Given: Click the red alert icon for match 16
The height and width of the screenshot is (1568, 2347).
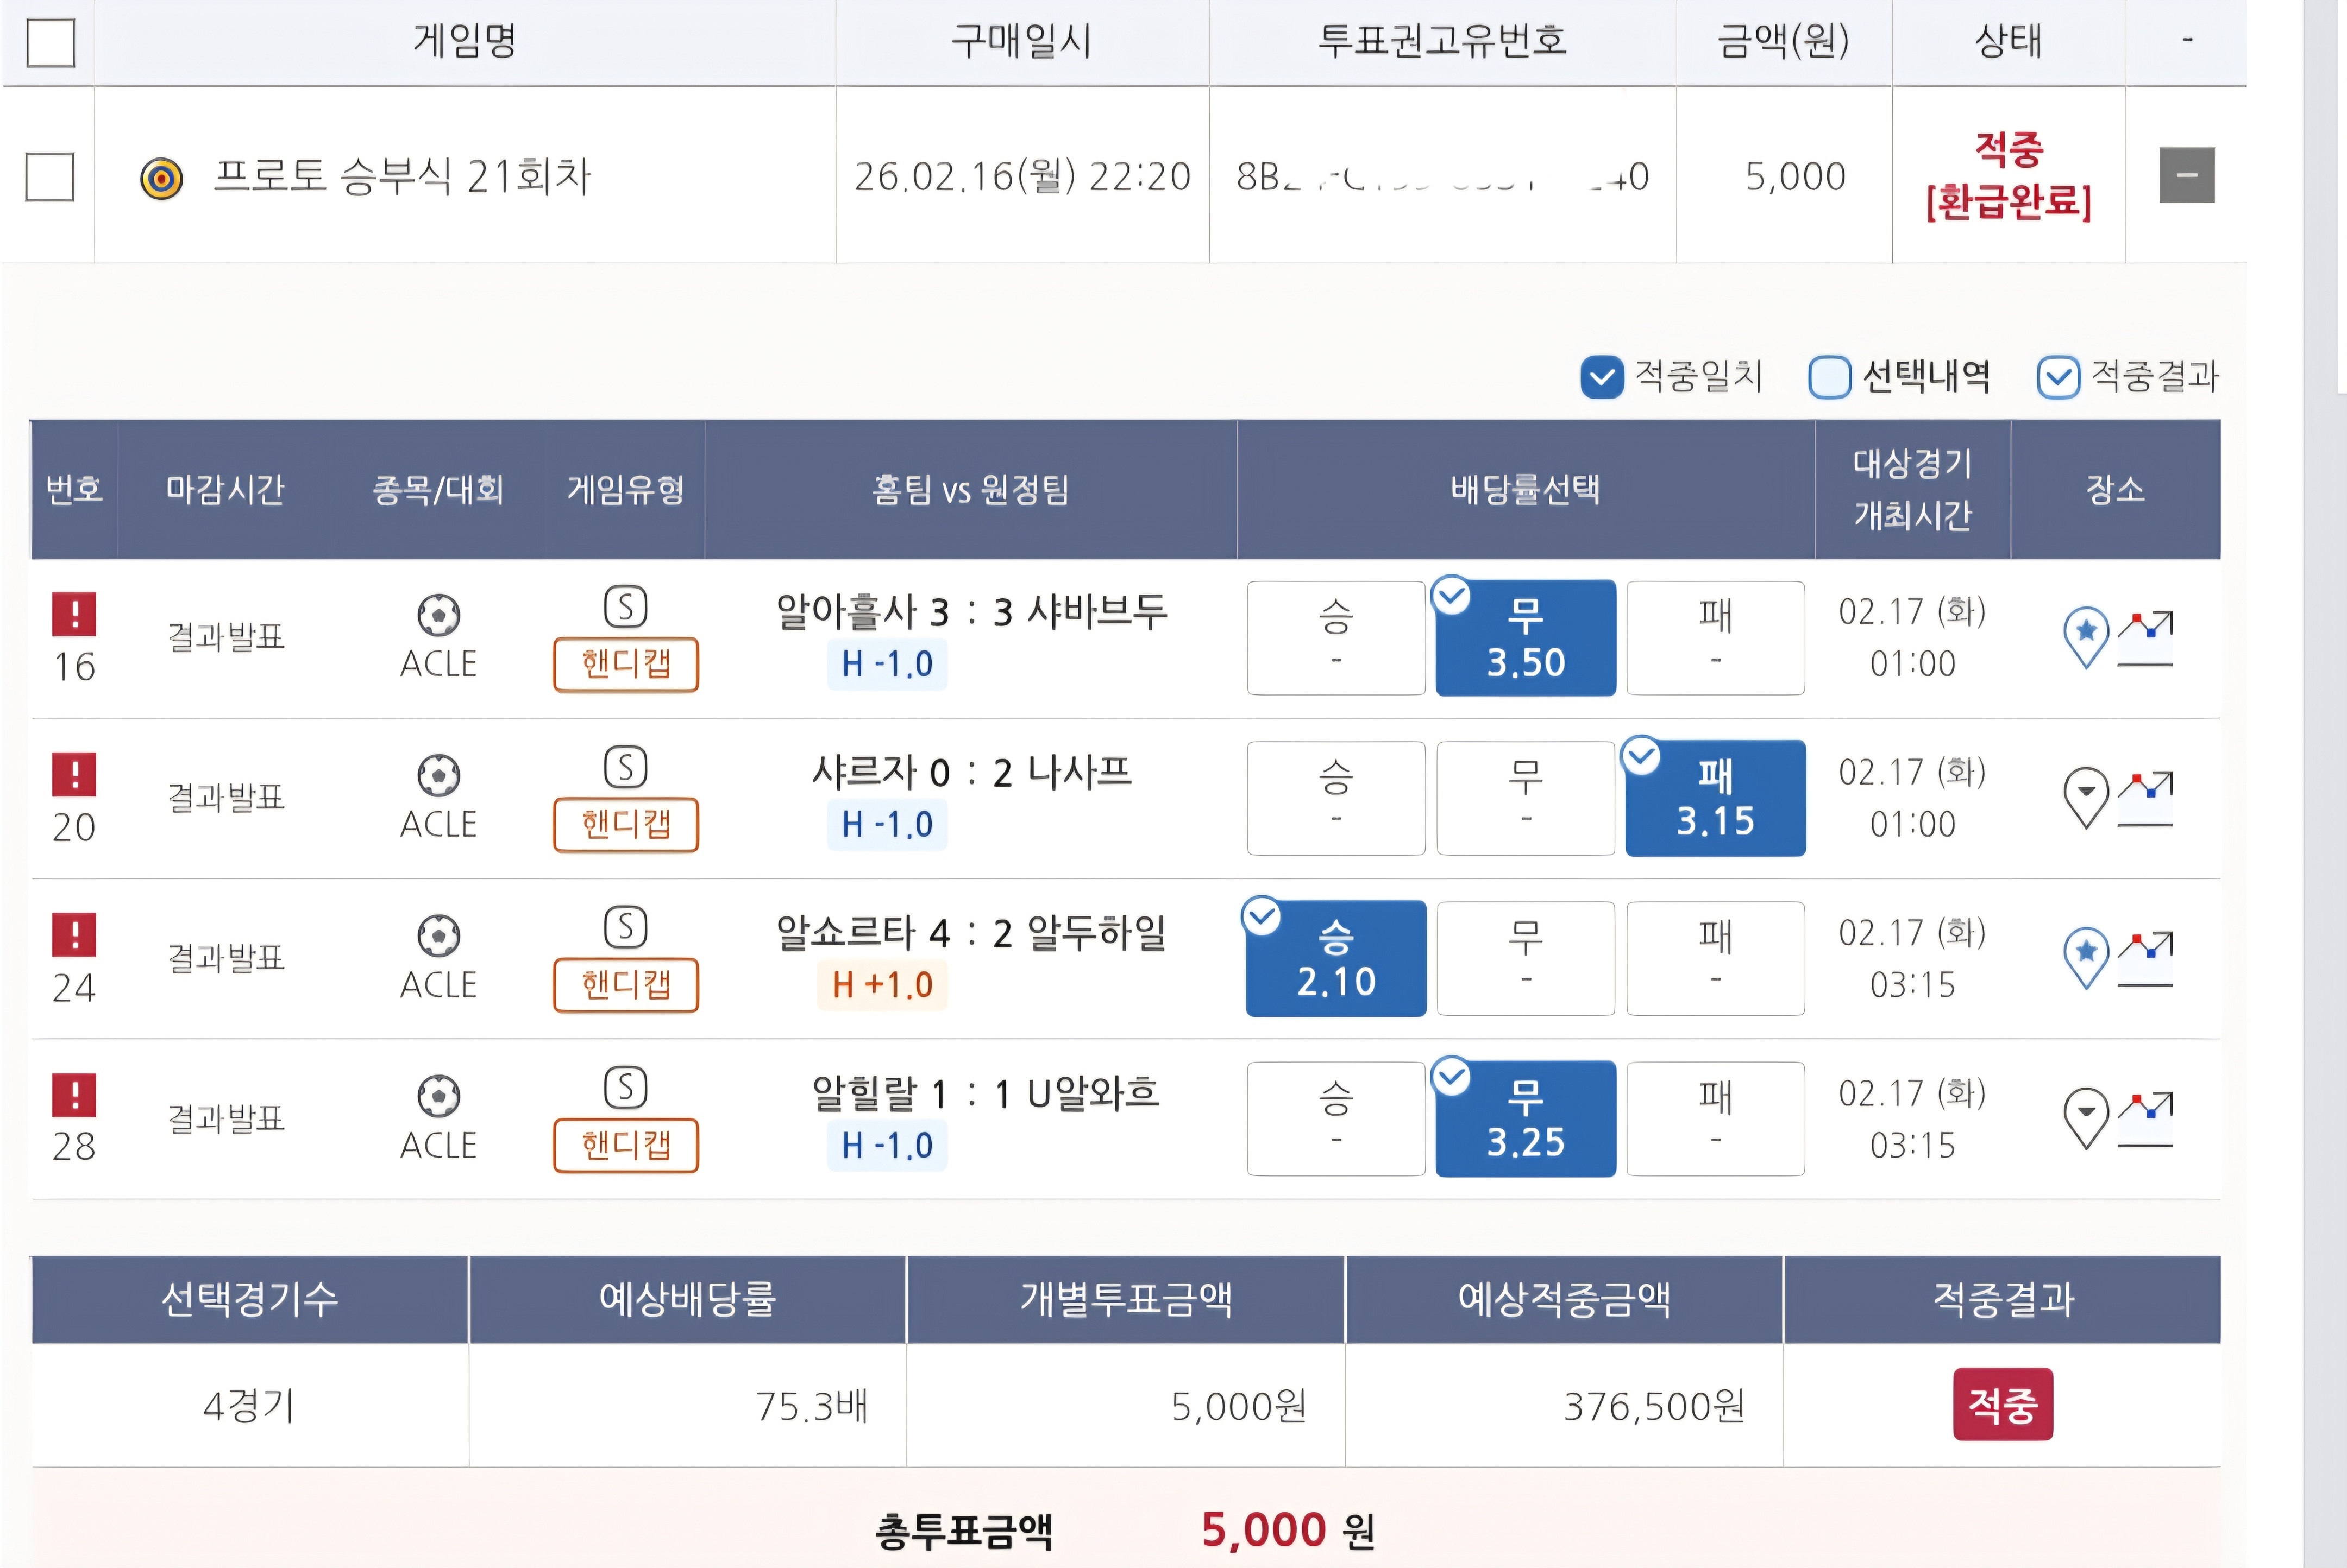Looking at the screenshot, I should pyautogui.click(x=74, y=614).
